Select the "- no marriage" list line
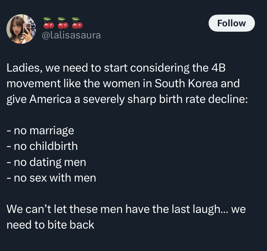 point(41,130)
